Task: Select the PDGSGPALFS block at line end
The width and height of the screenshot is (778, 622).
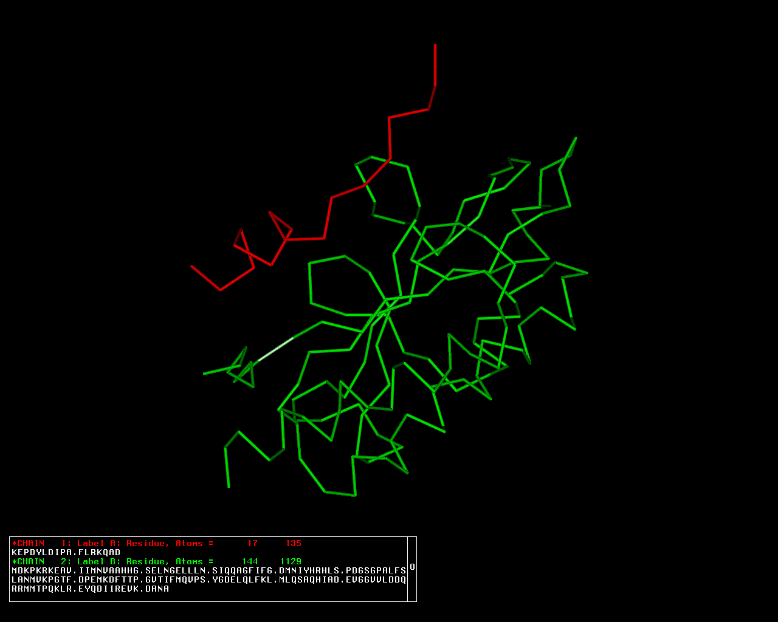Action: click(375, 570)
